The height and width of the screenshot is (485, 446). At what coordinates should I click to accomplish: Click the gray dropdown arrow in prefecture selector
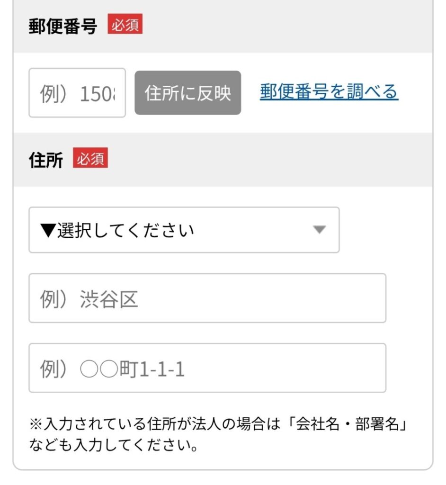pos(320,230)
